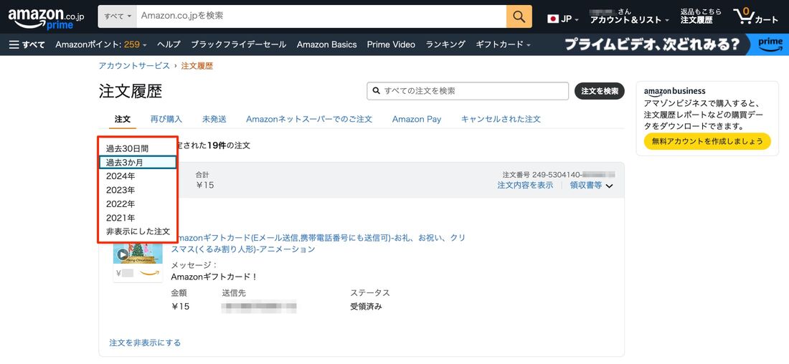This screenshot has width=789, height=364.
Task: Click プライムビデオ、次どれみる？ banner
Action: [x=652, y=44]
